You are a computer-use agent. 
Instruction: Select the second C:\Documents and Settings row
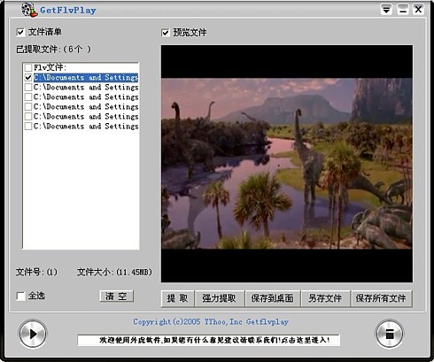coord(86,87)
